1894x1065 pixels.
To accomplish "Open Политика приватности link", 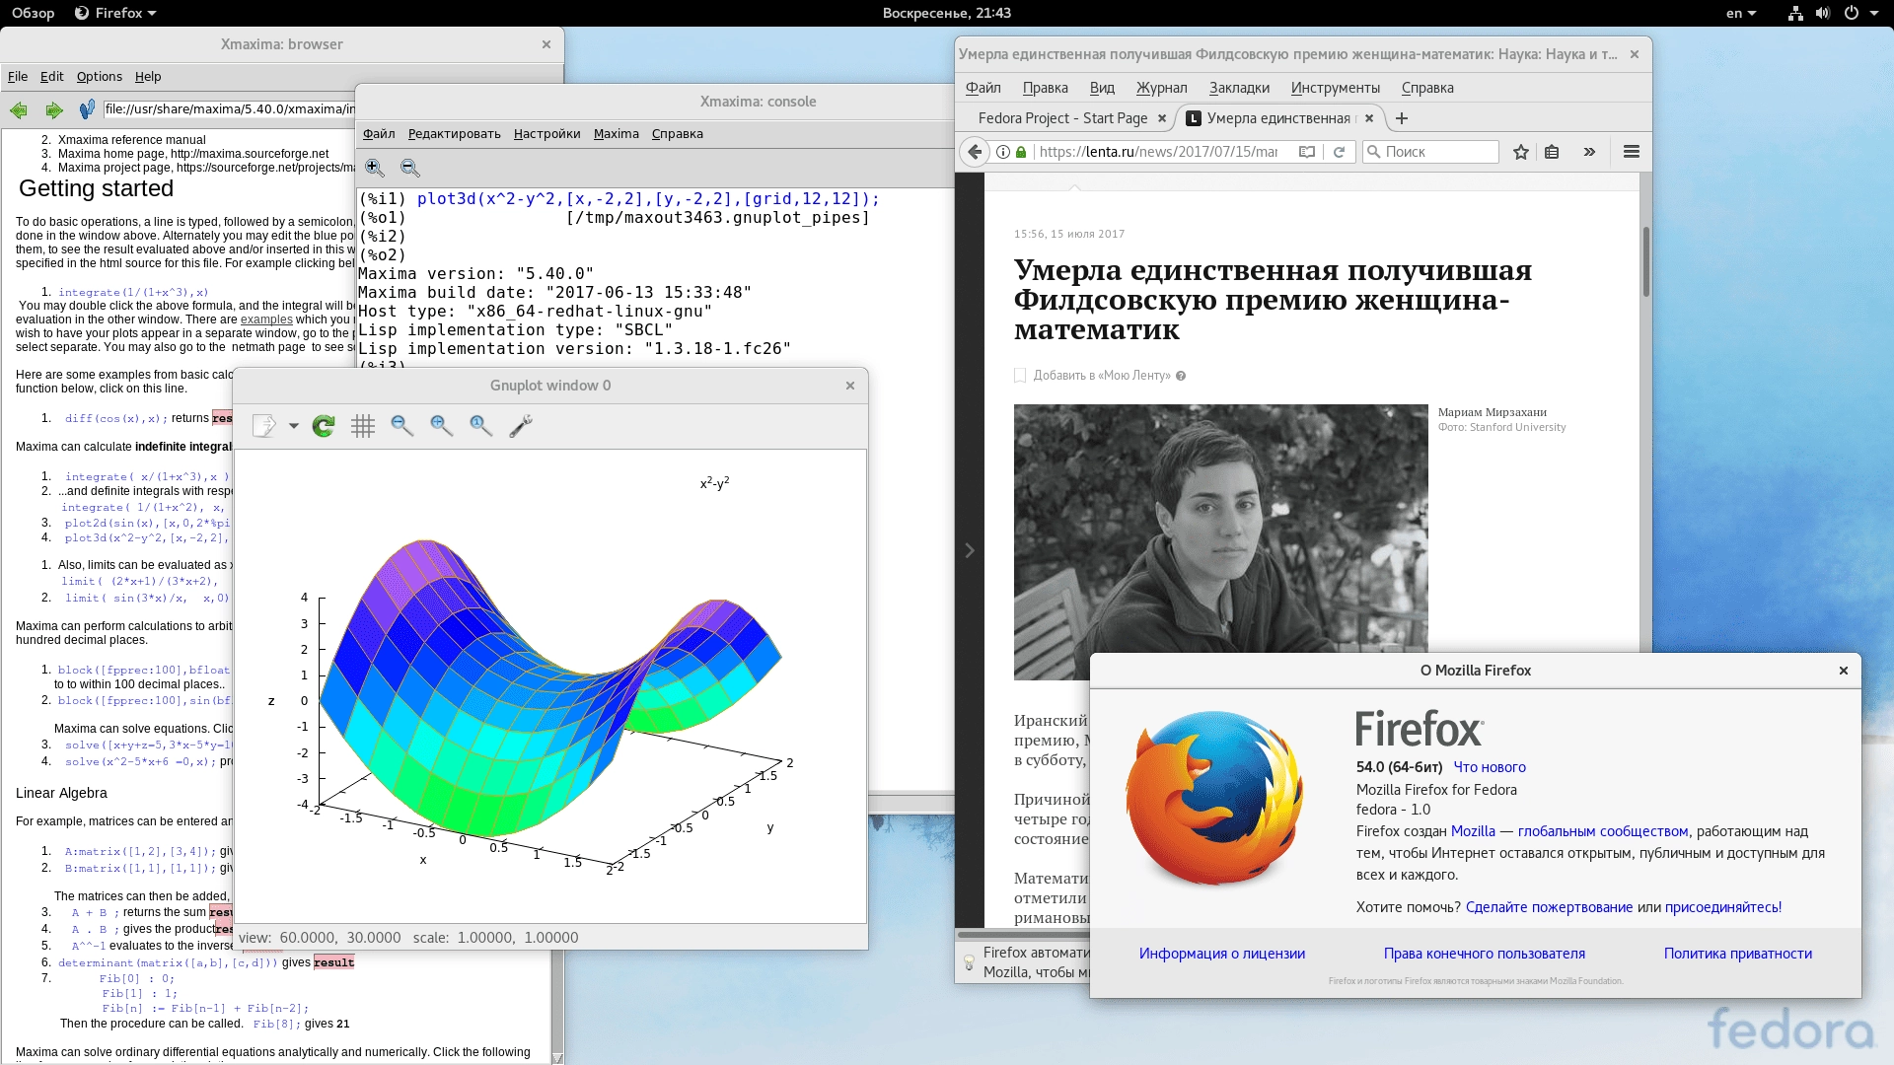I will click(1738, 954).
